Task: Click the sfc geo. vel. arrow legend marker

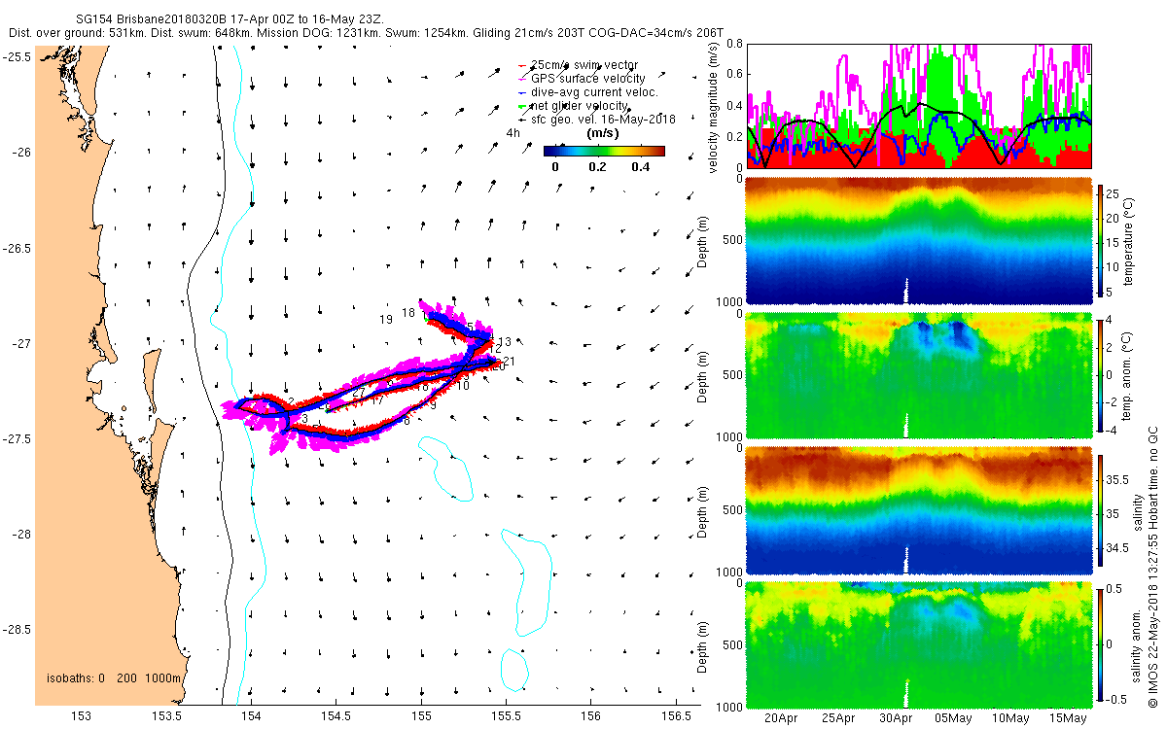Action: tap(523, 119)
